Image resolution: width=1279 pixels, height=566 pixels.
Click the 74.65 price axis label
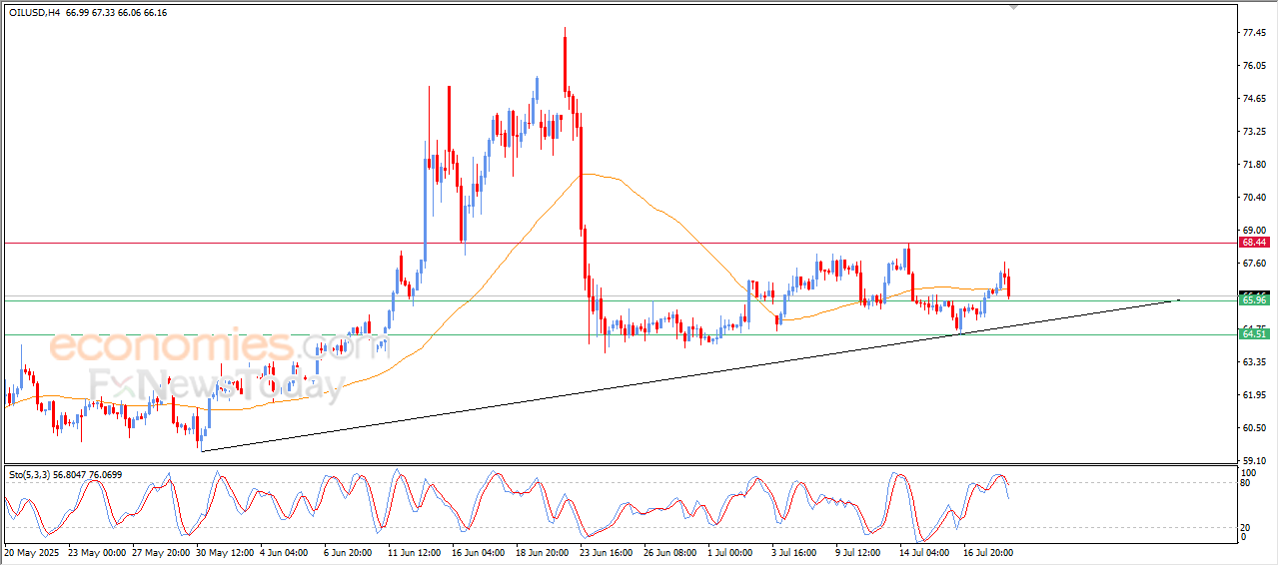coord(1254,99)
